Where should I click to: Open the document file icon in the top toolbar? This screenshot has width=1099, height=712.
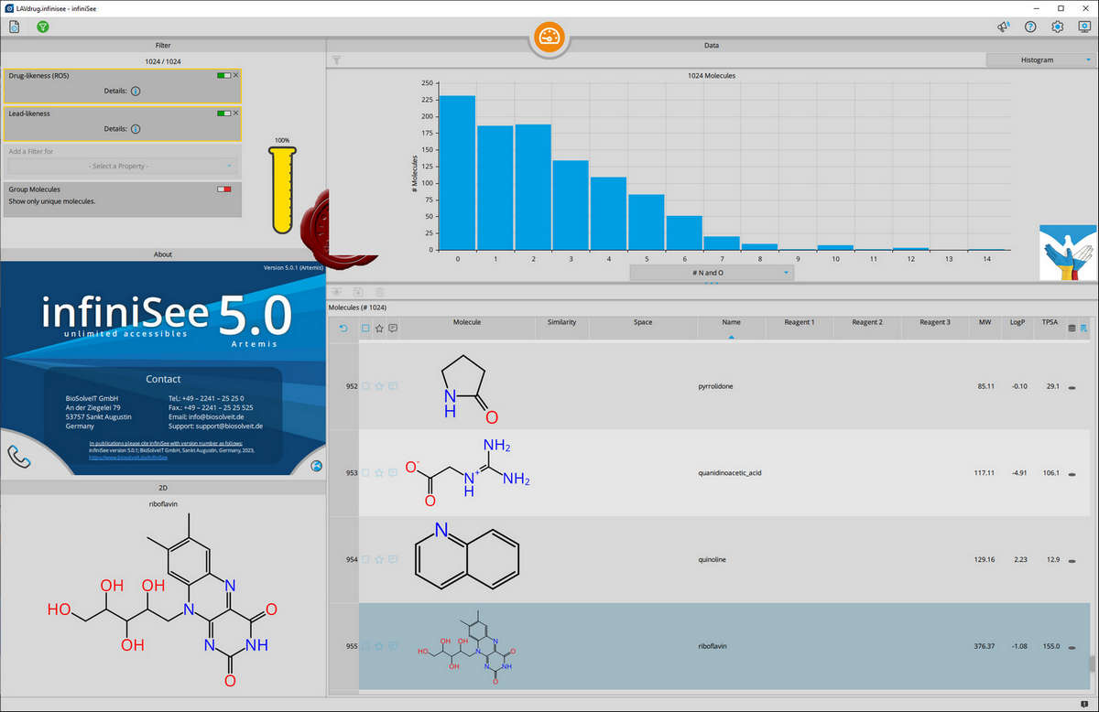point(16,27)
